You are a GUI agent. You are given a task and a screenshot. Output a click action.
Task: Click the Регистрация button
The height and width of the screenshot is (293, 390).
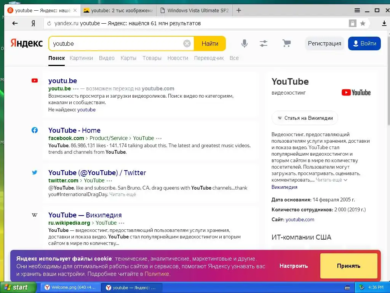(x=324, y=43)
